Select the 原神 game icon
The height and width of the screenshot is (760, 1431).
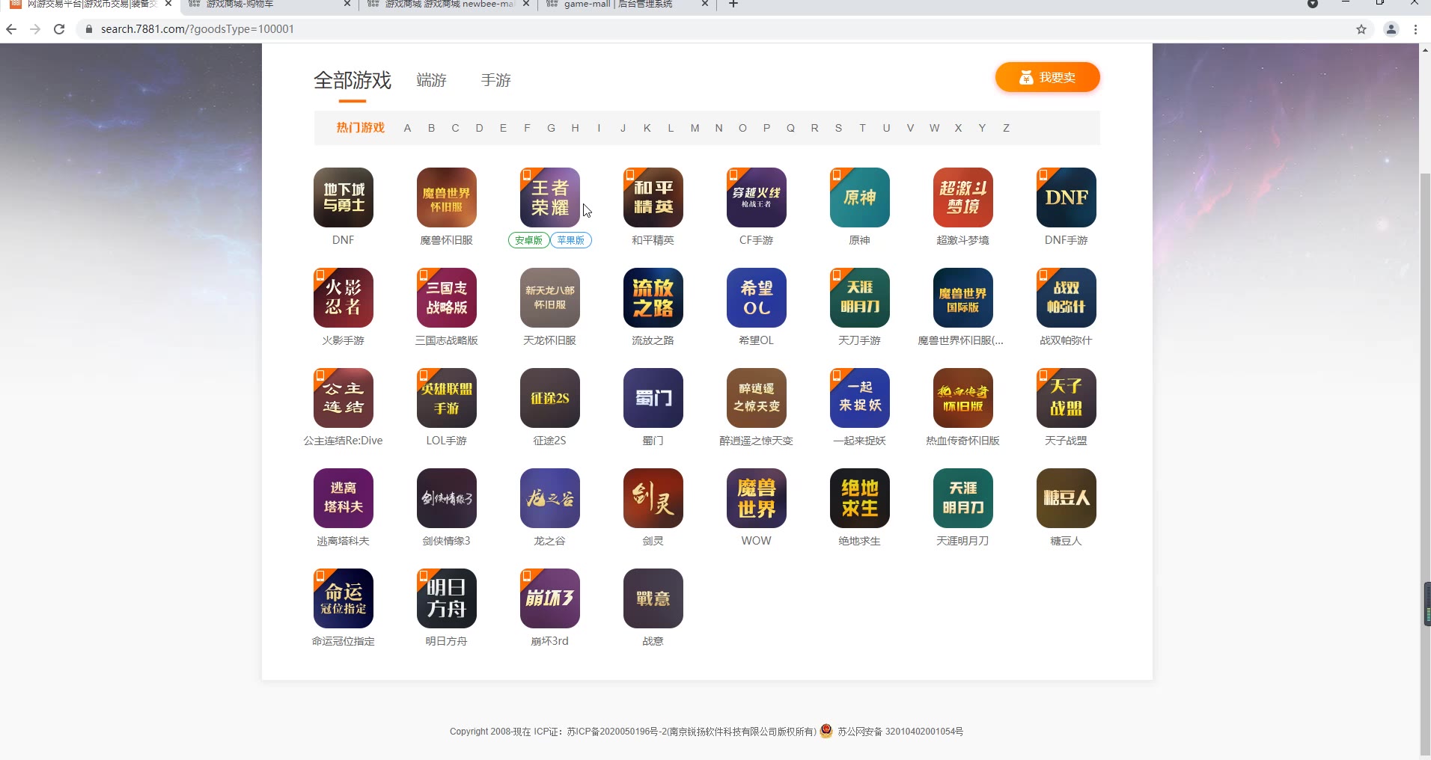860,197
